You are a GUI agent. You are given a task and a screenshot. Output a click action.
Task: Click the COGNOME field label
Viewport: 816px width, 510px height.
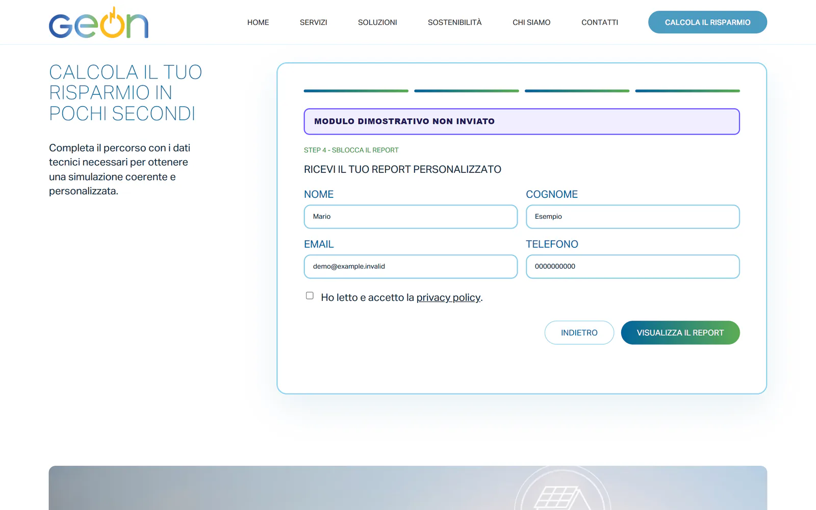click(552, 194)
